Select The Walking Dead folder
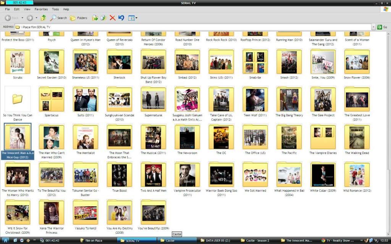The height and width of the screenshot is (244, 391). tap(357, 138)
